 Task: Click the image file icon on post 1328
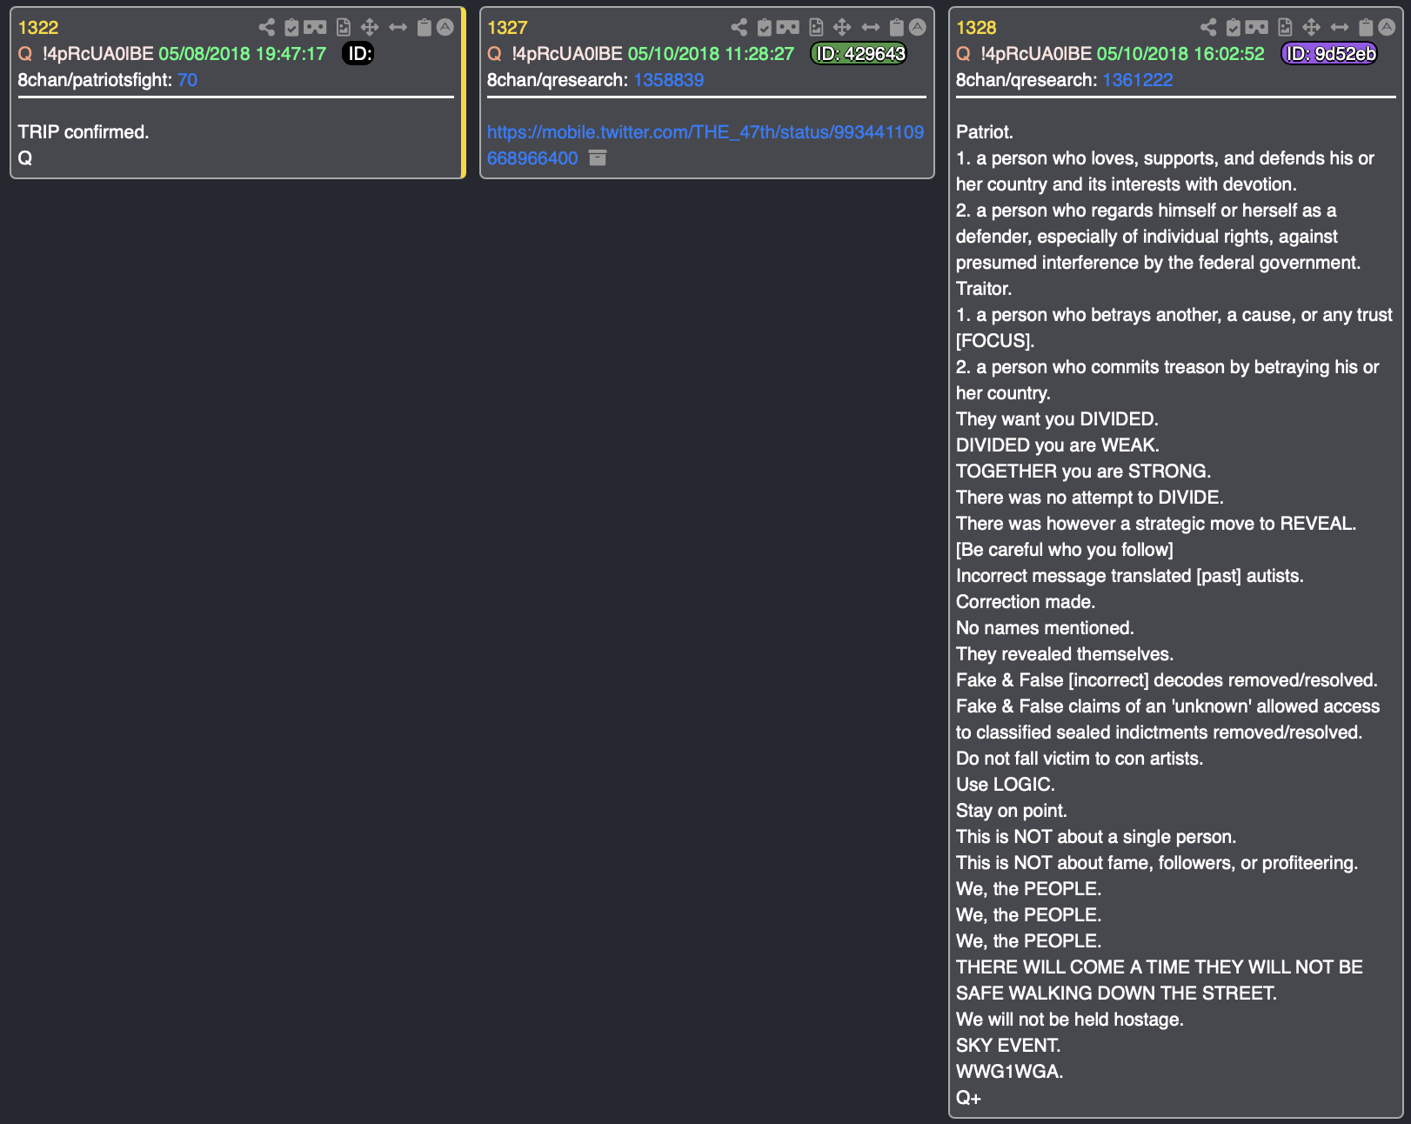(1285, 27)
